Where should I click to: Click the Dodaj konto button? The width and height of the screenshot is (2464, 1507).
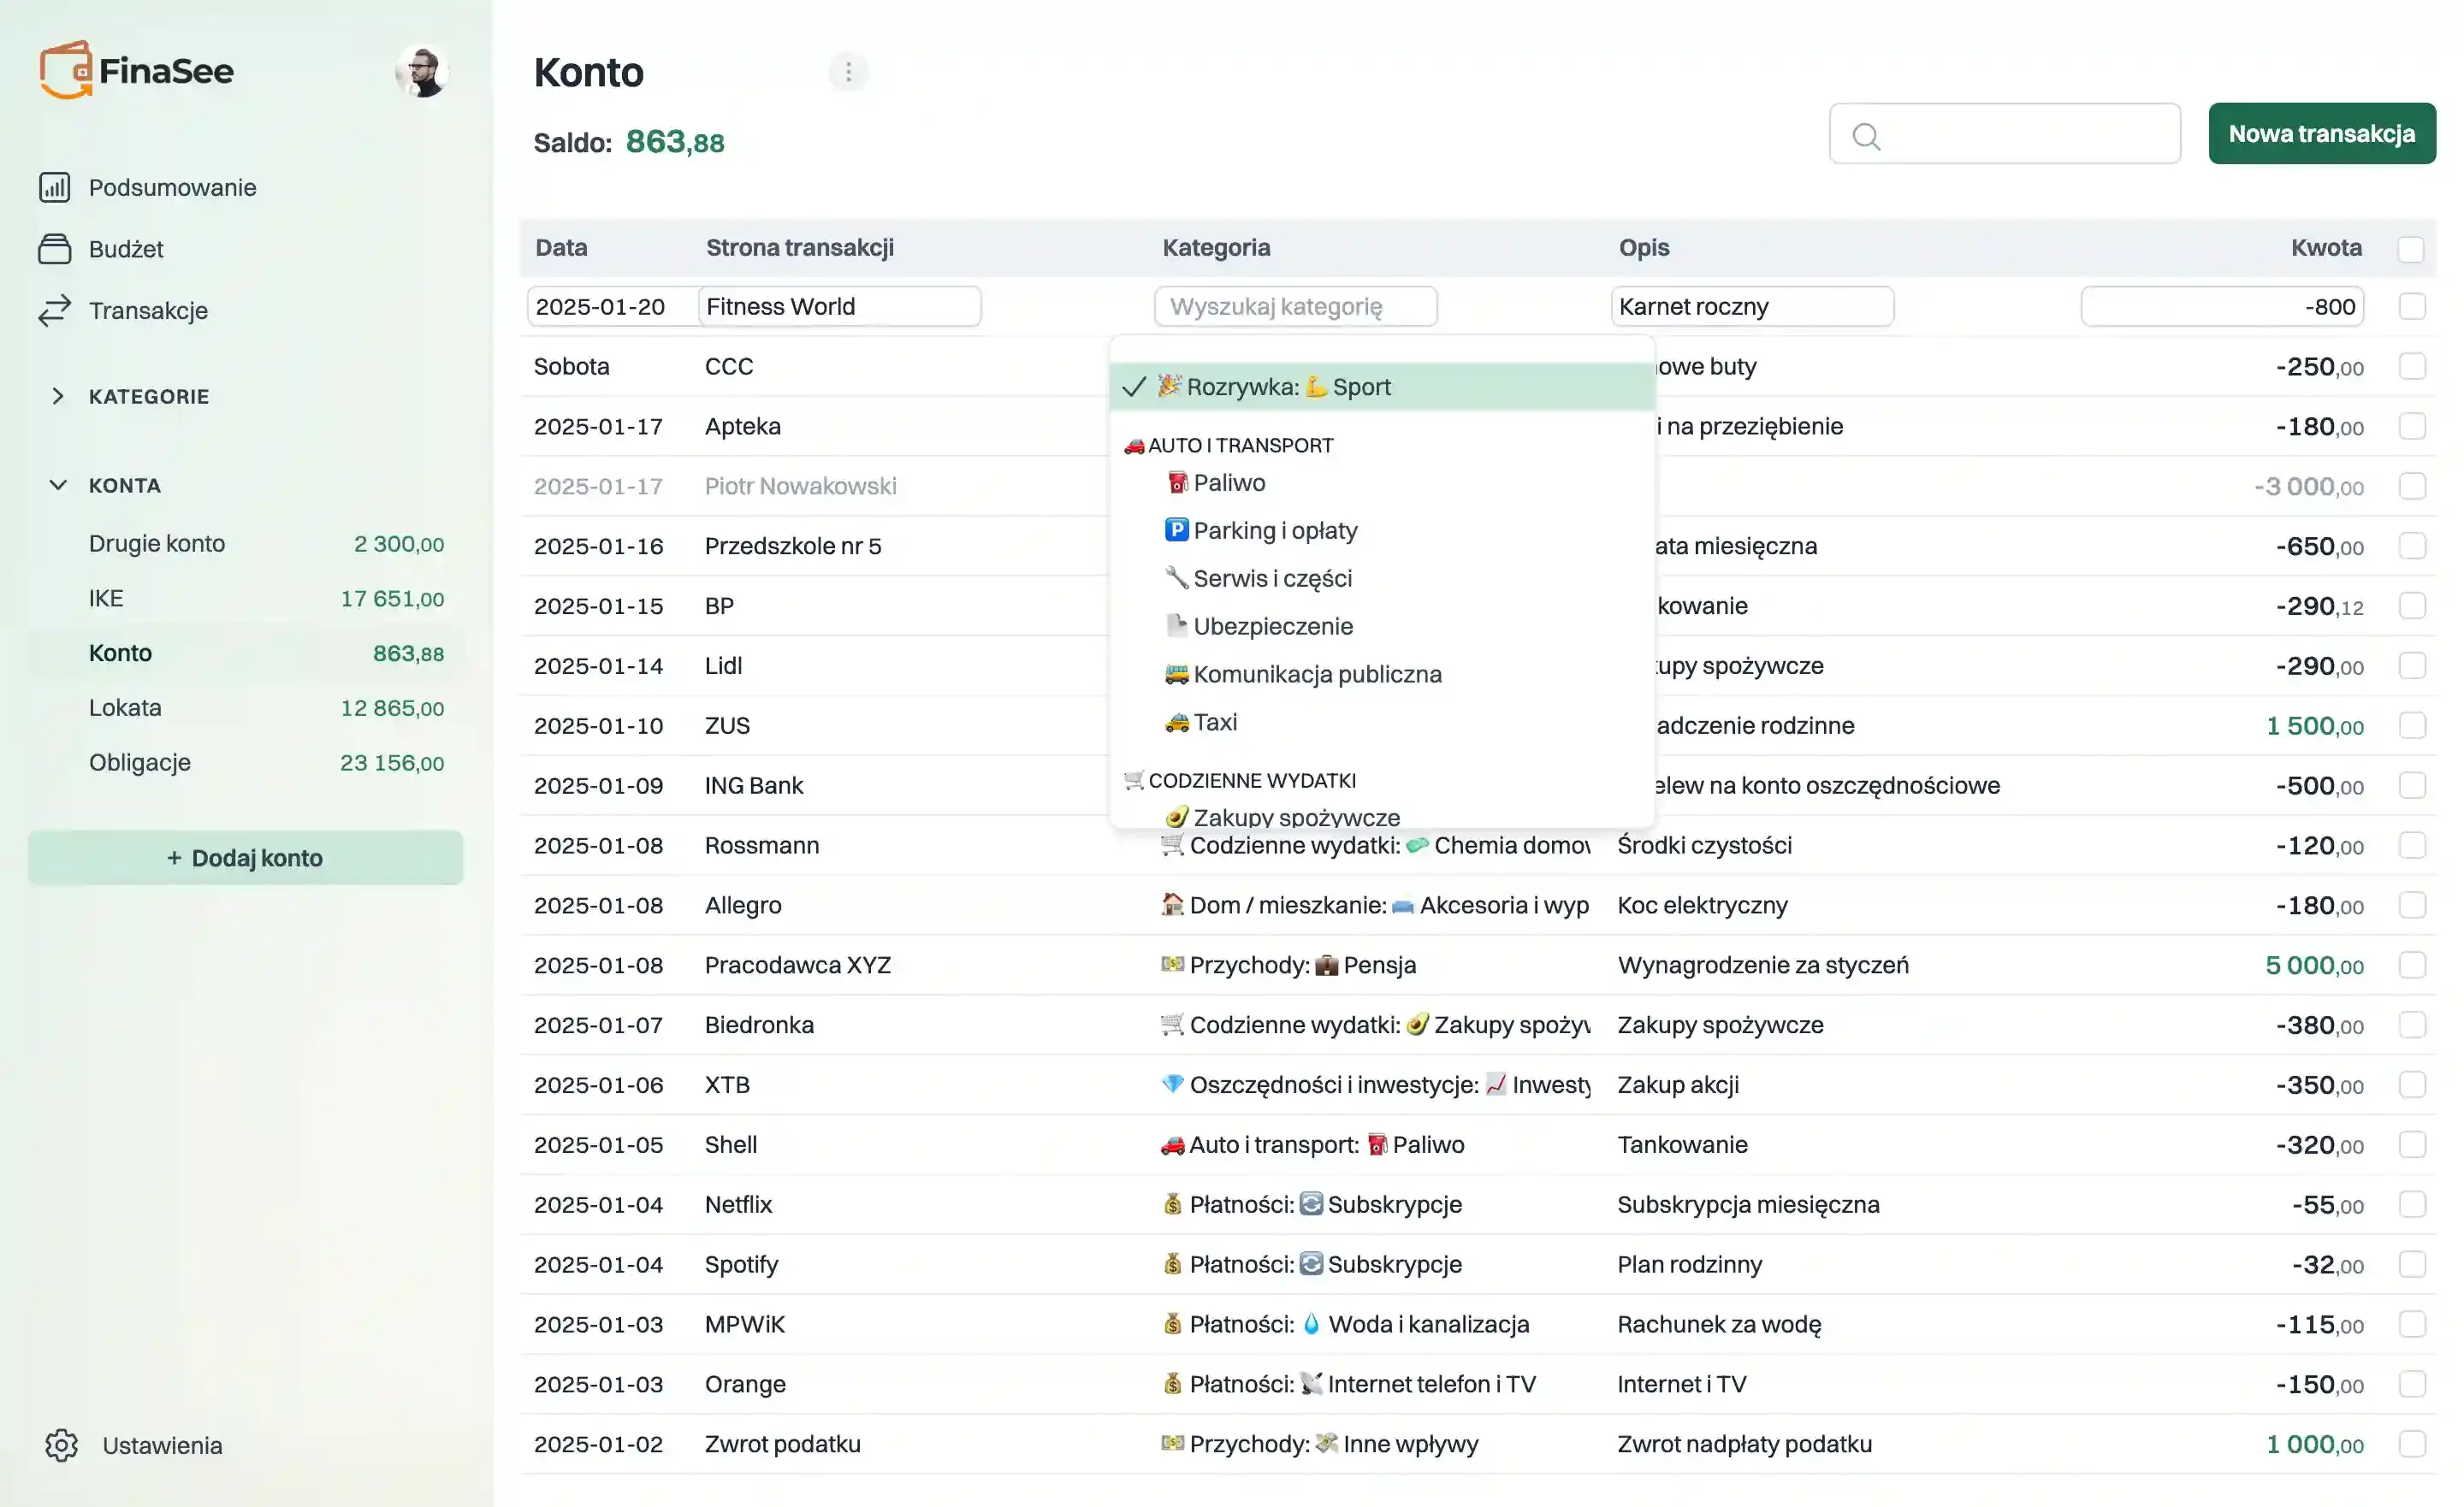(245, 858)
